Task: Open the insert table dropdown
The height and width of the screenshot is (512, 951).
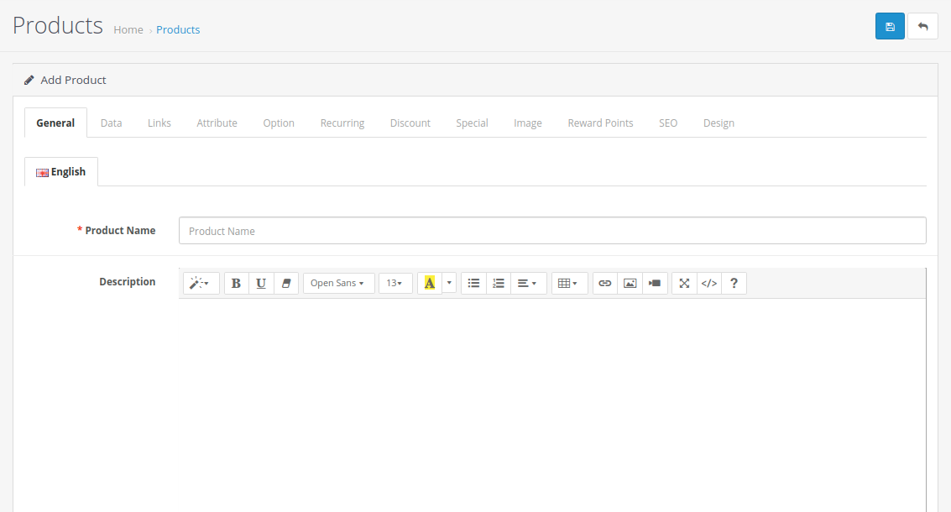Action: pyautogui.click(x=569, y=284)
